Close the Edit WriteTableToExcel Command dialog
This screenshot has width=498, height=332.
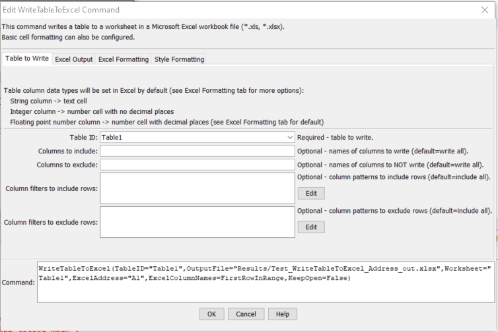[x=485, y=10]
